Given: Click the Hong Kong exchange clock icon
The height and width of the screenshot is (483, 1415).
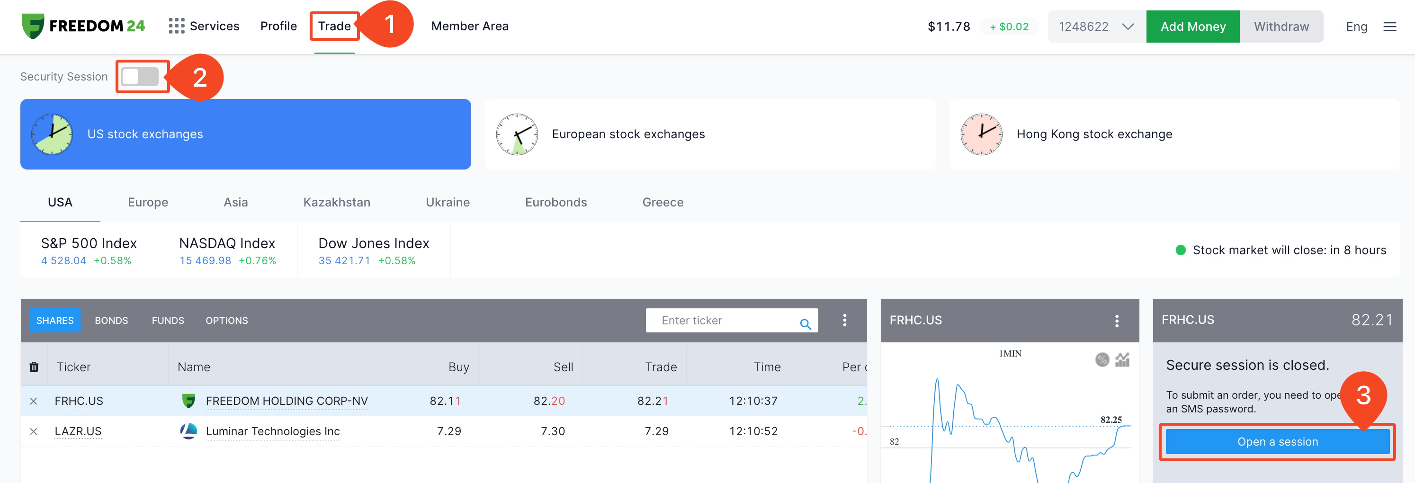Looking at the screenshot, I should (x=982, y=134).
